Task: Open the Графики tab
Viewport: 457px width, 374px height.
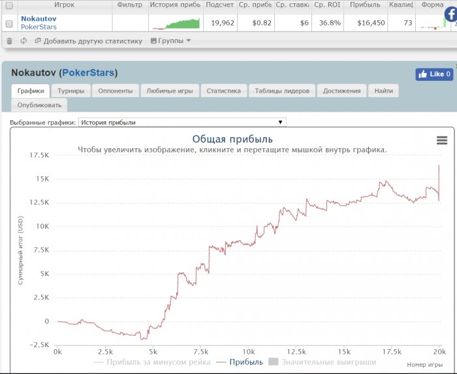Action: click(31, 91)
